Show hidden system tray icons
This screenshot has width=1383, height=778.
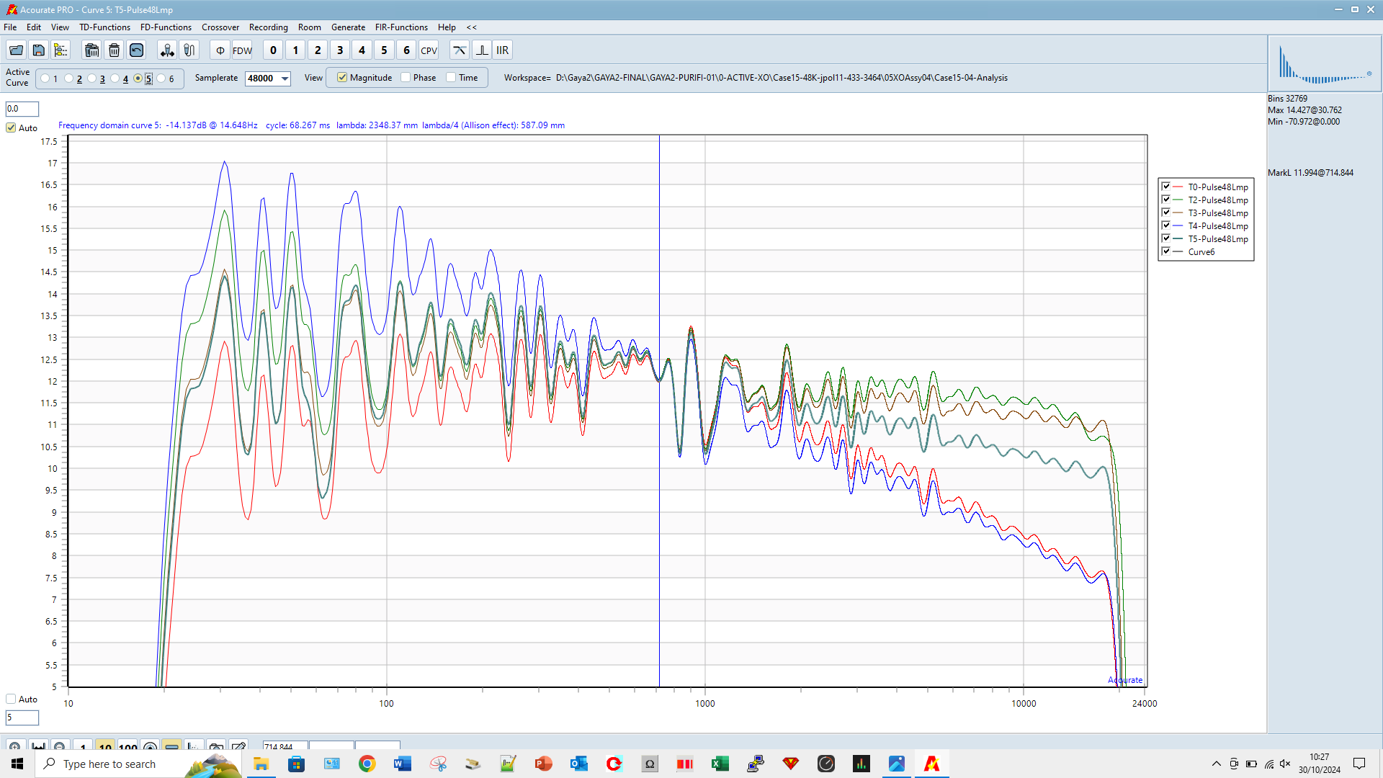(x=1217, y=764)
